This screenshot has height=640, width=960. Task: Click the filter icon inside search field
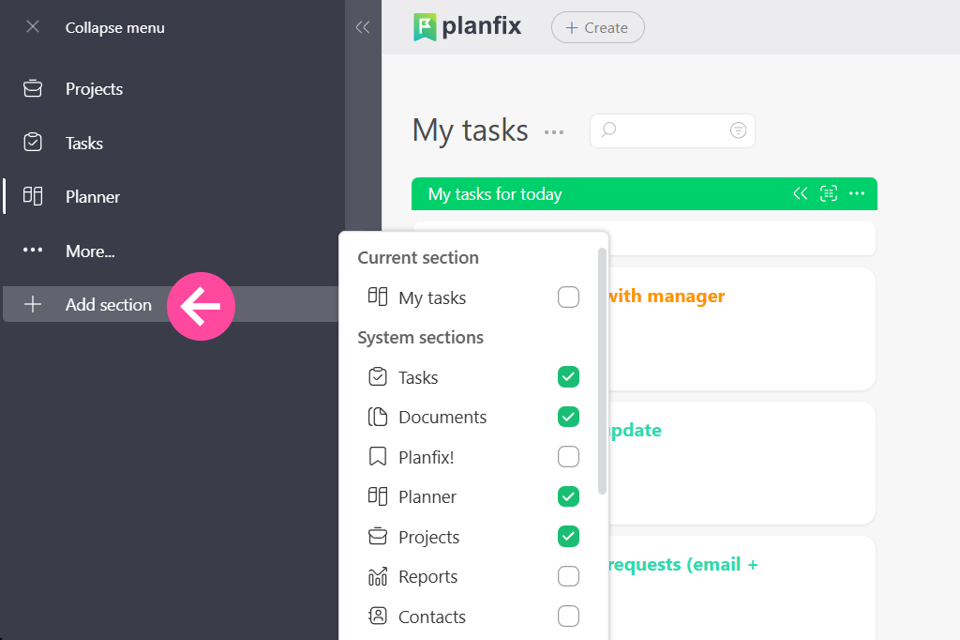coord(738,130)
